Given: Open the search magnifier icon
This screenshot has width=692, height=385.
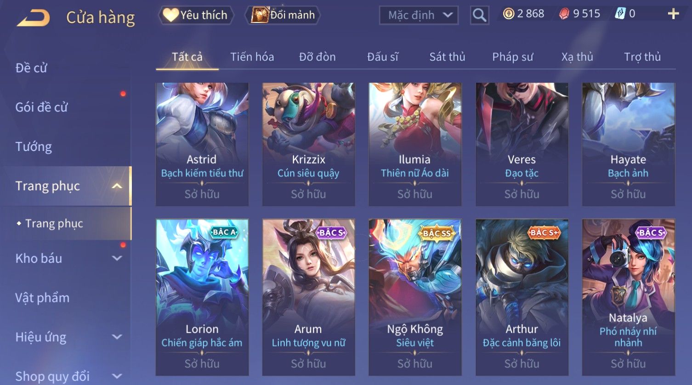Looking at the screenshot, I should [479, 16].
